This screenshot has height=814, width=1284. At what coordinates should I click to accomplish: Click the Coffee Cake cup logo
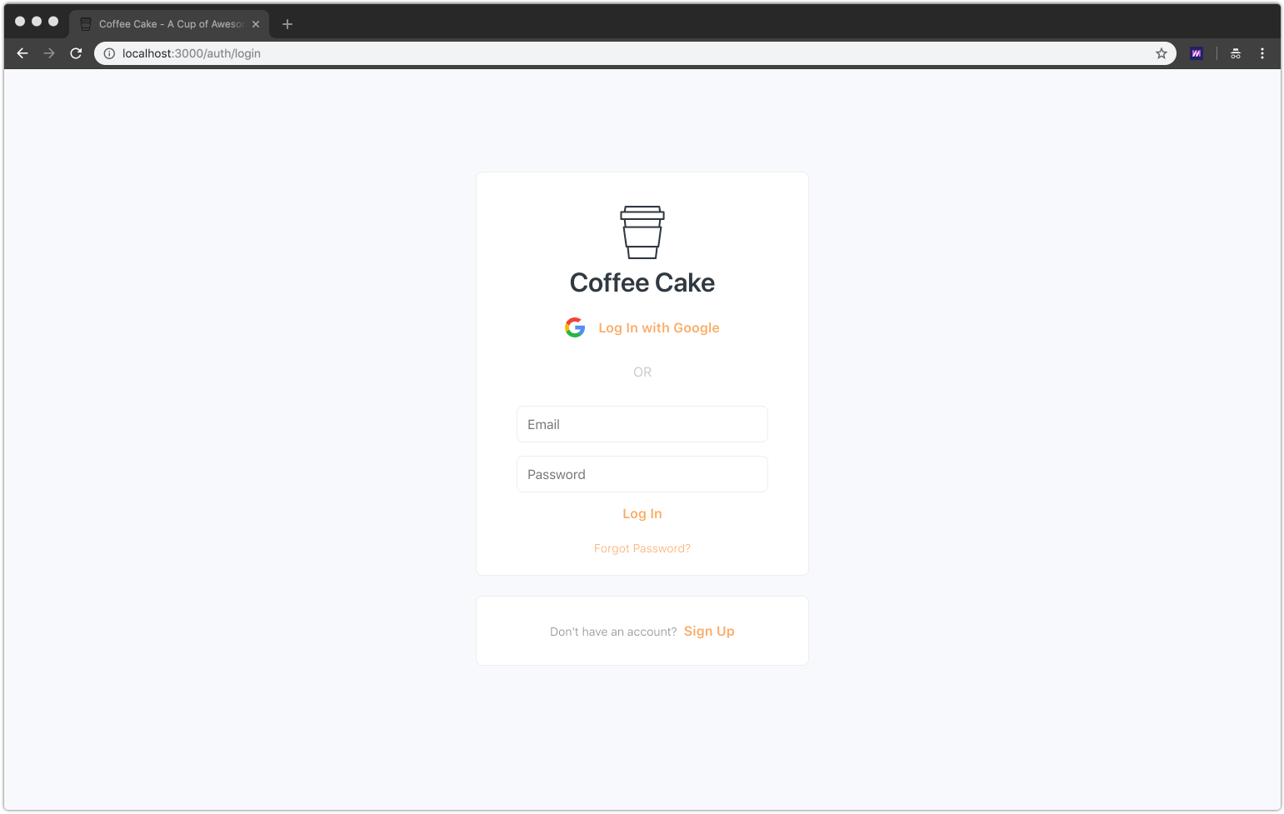[642, 232]
